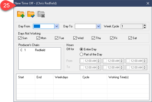This screenshot has width=152, height=102.
Task: Enable the second To time checkbox
Action: click(105, 67)
